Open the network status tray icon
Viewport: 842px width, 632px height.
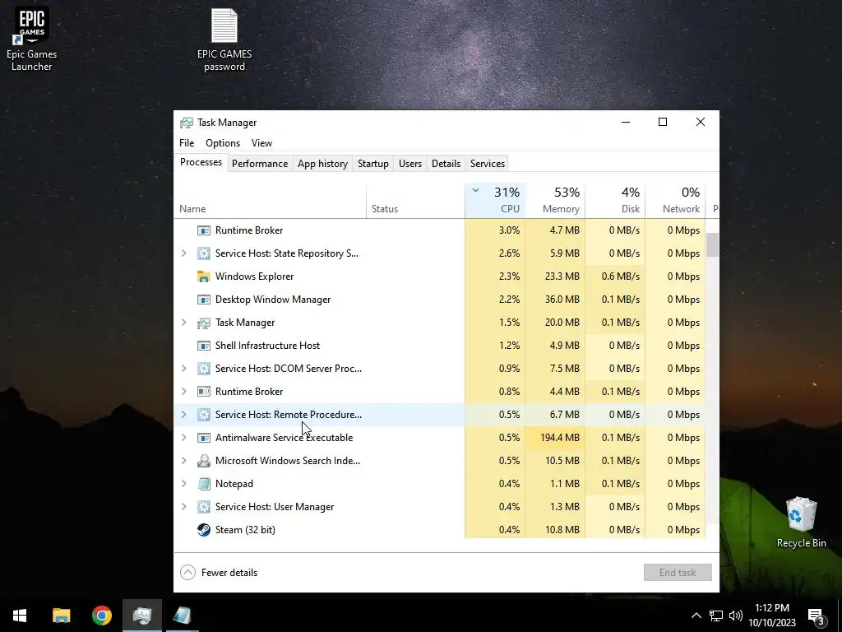pos(716,616)
